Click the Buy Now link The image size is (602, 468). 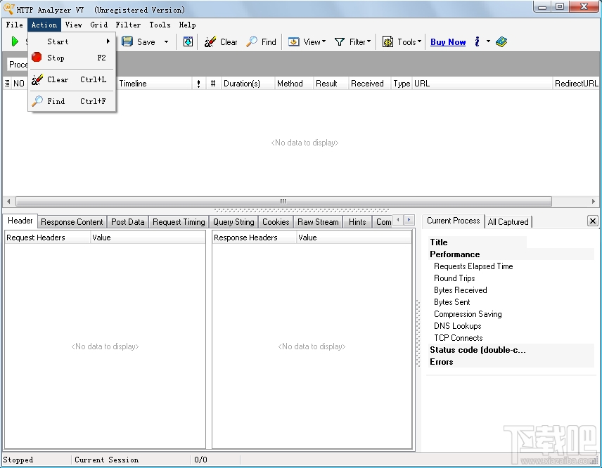coord(448,41)
